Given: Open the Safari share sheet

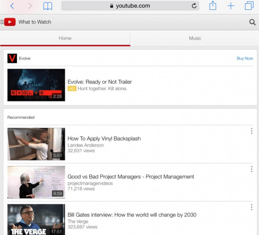Looking at the screenshot, I should (213, 6).
